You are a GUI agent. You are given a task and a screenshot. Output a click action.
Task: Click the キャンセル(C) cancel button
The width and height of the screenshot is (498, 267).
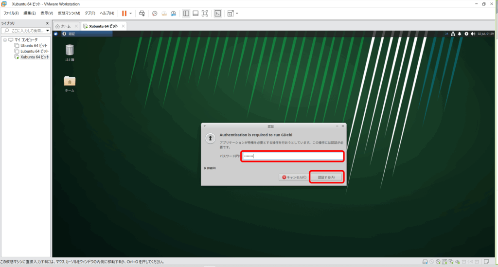(293, 177)
